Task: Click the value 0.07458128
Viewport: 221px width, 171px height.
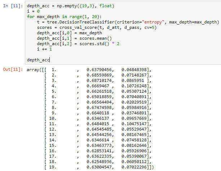Action: point(134,140)
